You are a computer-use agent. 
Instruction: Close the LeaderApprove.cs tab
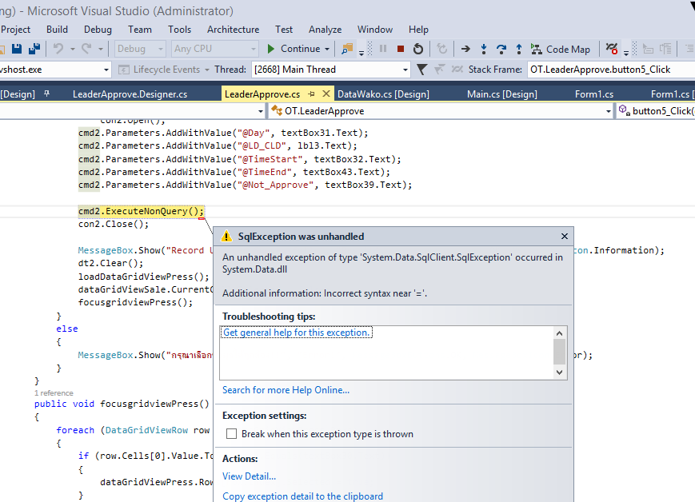(x=326, y=94)
